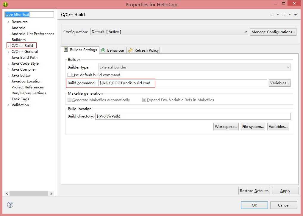Open the Builder type dropdown
This screenshot has width=303, height=216.
coord(194,67)
